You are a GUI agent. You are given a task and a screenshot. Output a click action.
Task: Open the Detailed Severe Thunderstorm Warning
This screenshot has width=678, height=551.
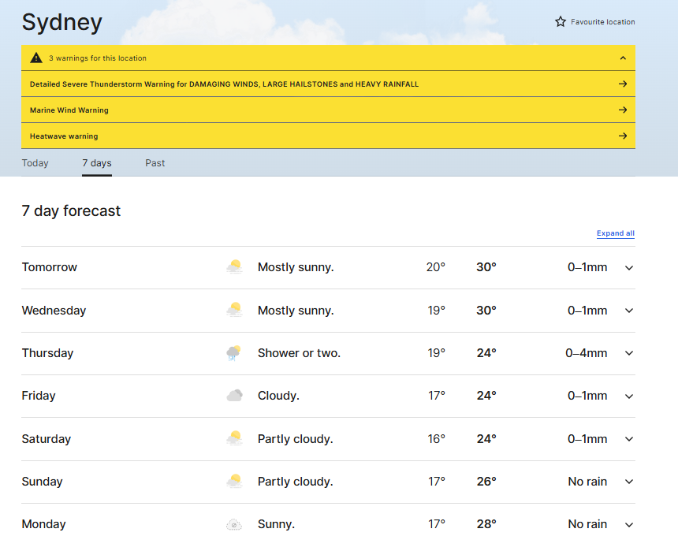224,84
